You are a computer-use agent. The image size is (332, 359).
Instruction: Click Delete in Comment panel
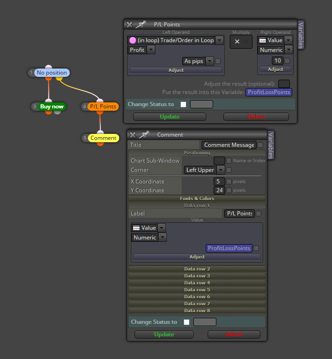tap(234, 334)
